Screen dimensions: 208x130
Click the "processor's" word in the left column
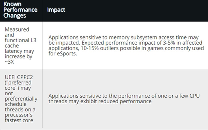tap(19, 115)
